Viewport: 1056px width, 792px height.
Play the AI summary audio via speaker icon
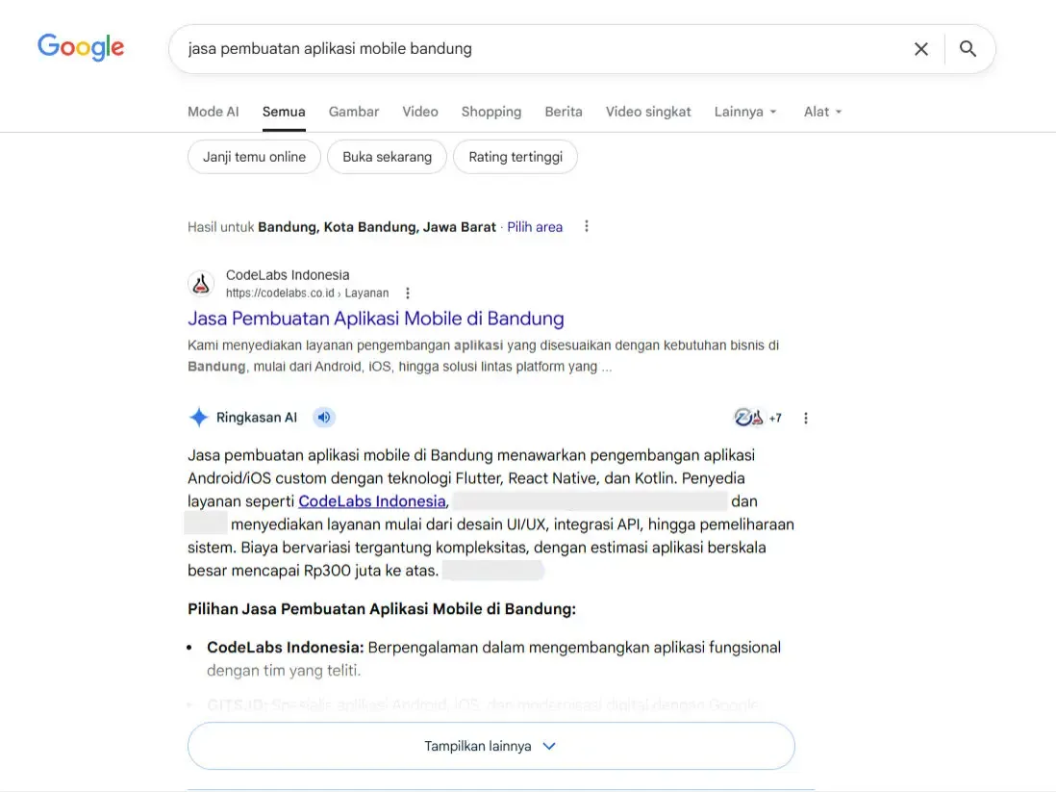coord(323,417)
